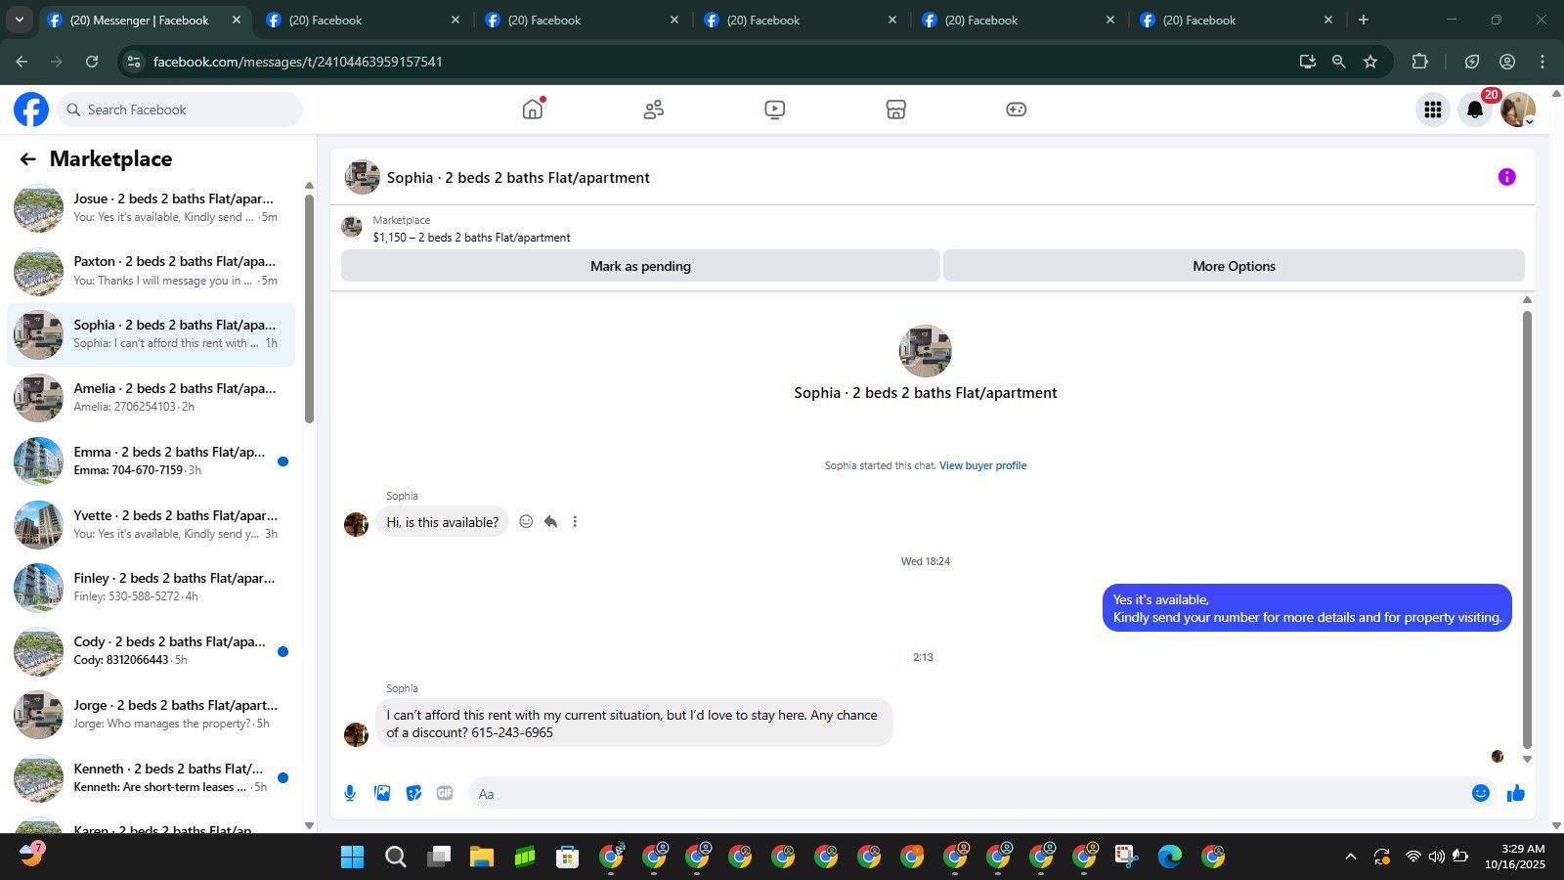This screenshot has width=1564, height=880.
Task: Open the Marketplace storefront icon
Action: 896,110
